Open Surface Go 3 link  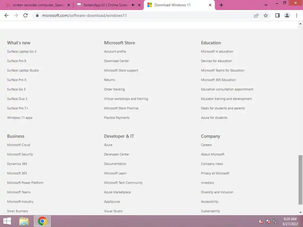click(16, 89)
